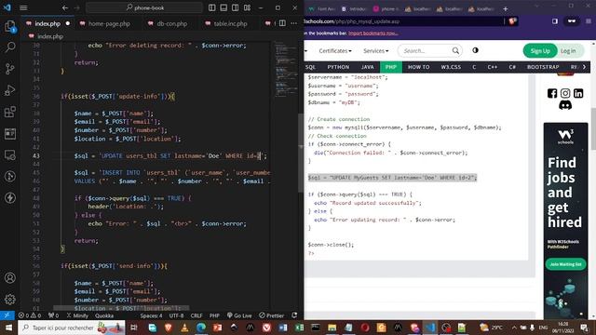Open the HOW TO tab on W3Schools
This screenshot has height=335, width=596.
click(418, 67)
